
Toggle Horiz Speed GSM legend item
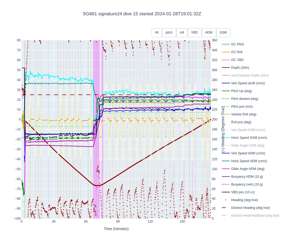[x=249, y=138]
